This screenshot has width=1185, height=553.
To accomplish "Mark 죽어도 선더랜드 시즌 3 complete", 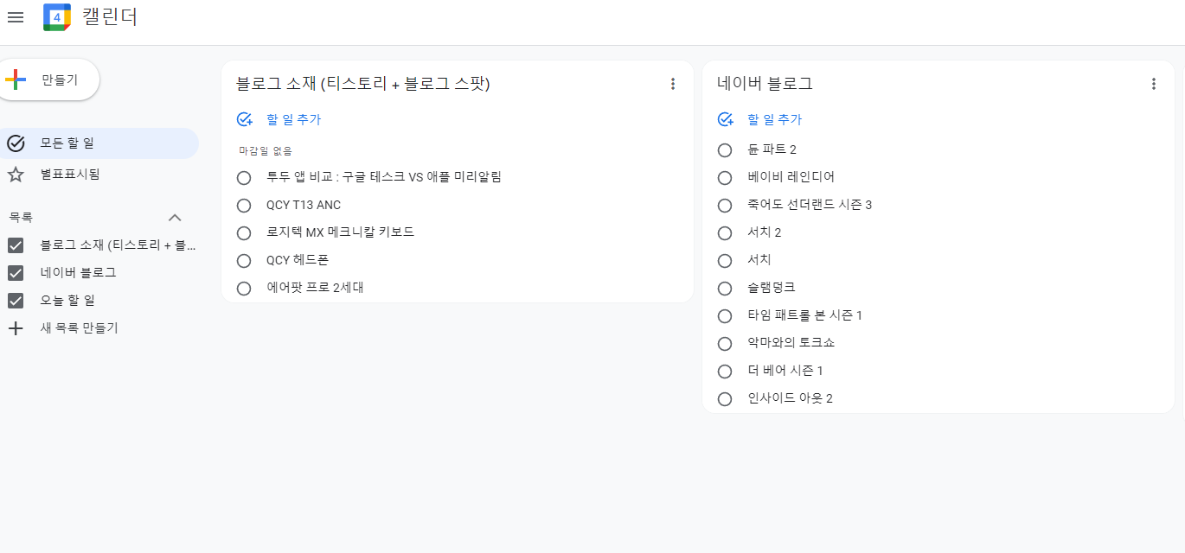I will [725, 206].
